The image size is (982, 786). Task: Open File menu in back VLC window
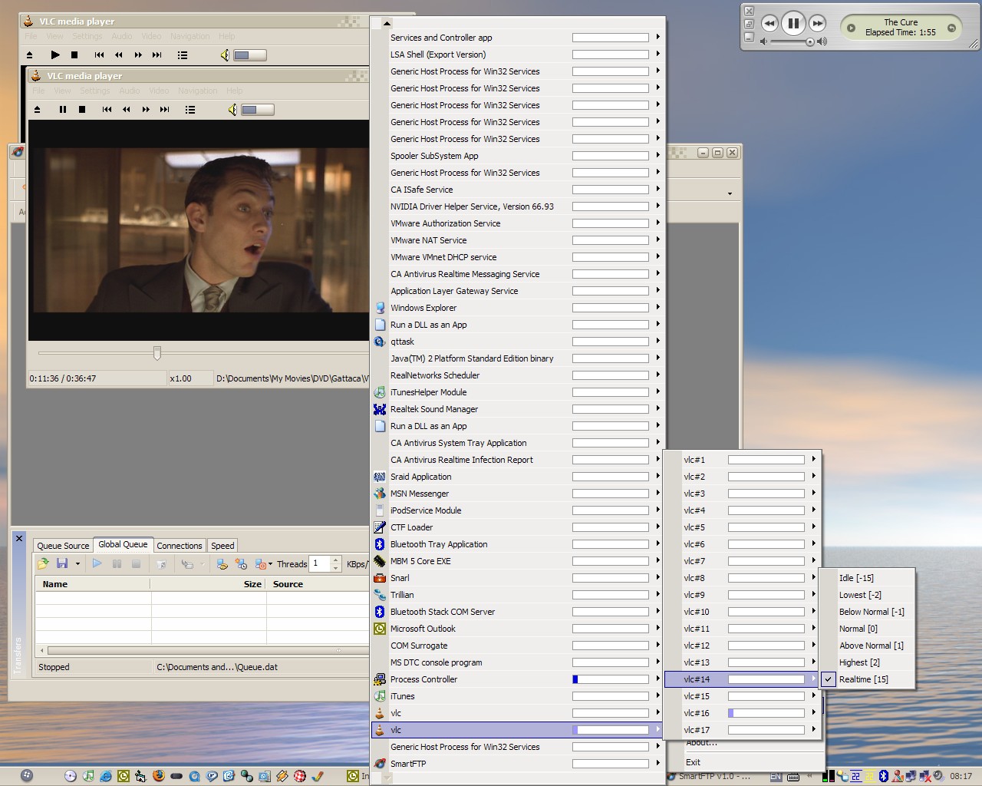coord(31,36)
